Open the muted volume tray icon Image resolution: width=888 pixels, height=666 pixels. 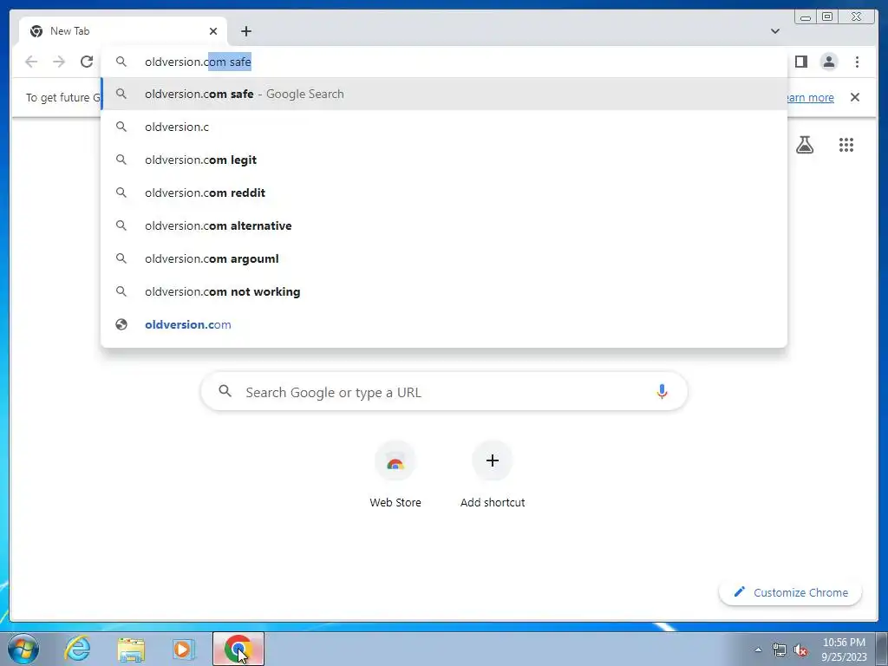(800, 650)
